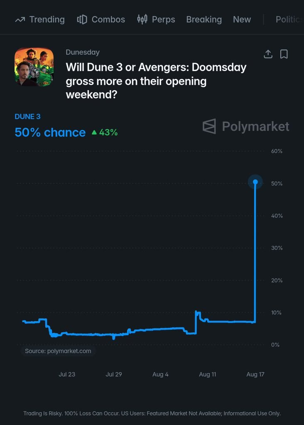Click the Polymarket logo watermark

click(x=246, y=126)
